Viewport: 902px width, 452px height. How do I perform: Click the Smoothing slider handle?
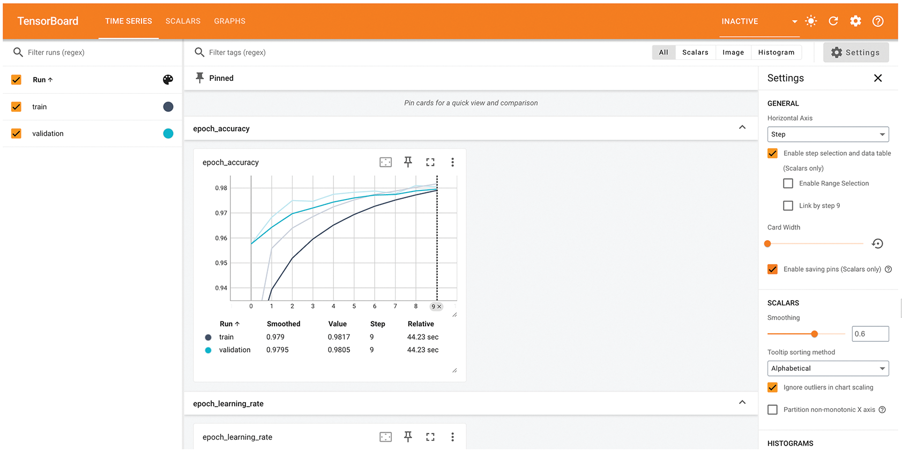tap(814, 334)
